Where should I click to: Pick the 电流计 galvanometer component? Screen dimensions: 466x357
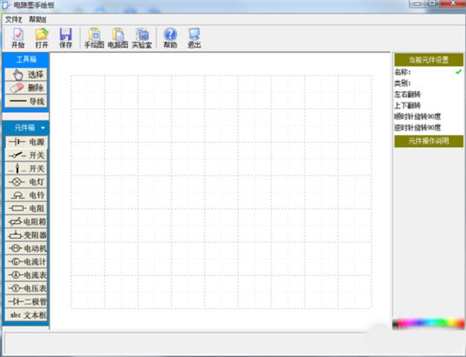(26, 262)
